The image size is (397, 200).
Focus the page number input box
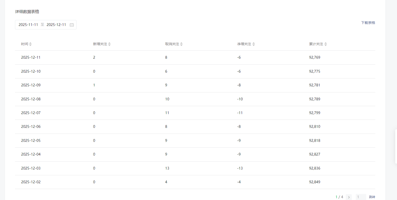(x=361, y=197)
